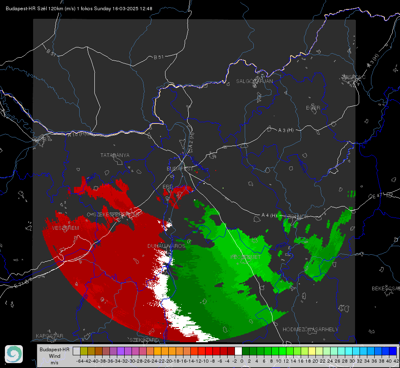400x368 pixels.
Task: Click the '10' value on the legend scale
Action: point(279,361)
